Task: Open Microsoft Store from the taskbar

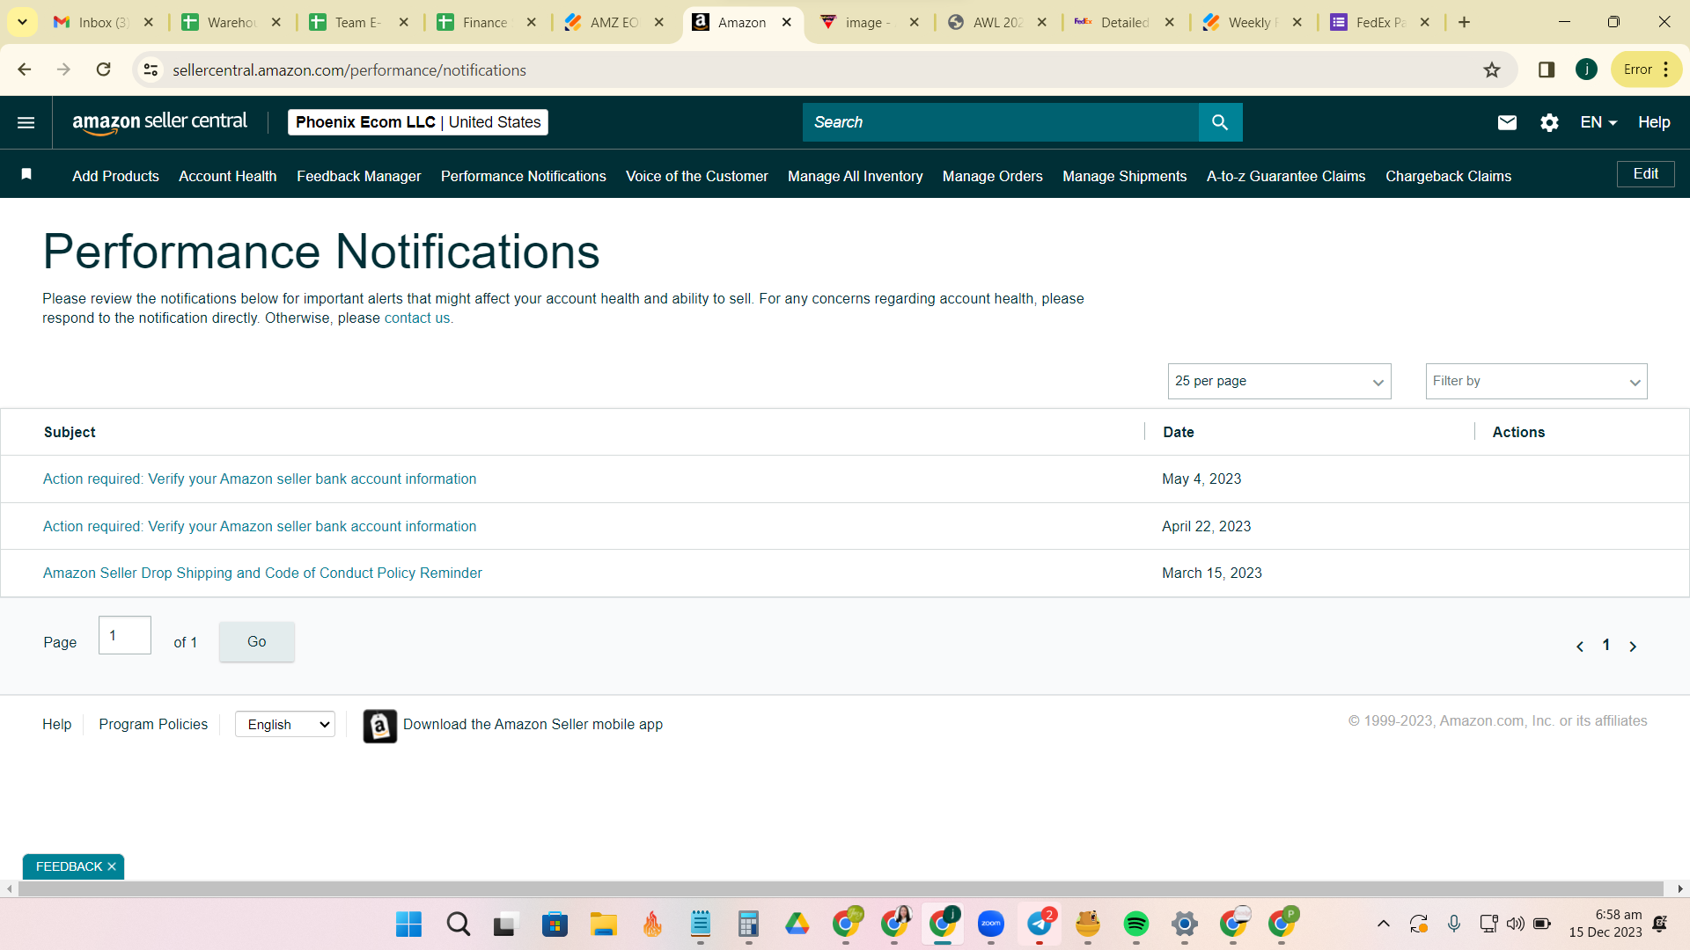Action: (555, 924)
